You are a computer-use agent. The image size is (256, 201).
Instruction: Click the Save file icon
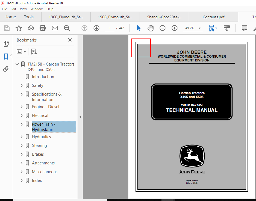7,28
